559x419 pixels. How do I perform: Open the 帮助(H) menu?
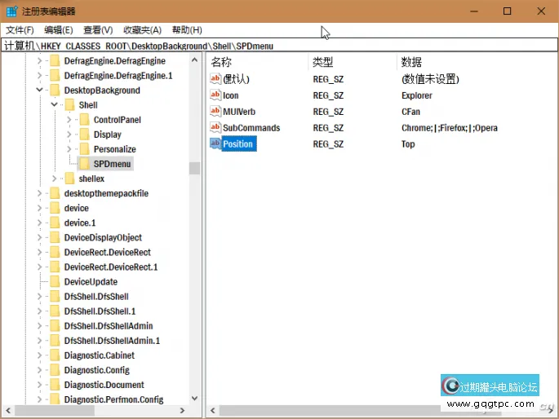point(187,30)
